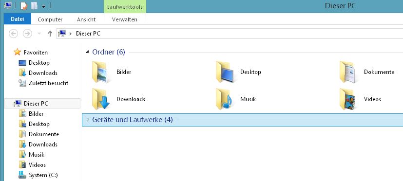Open the Datei menu
Viewport: 403px width, 181px height.
(18, 19)
